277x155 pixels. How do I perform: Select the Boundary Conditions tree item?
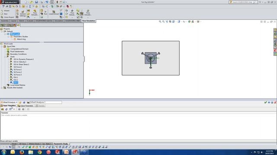coord(18,54)
